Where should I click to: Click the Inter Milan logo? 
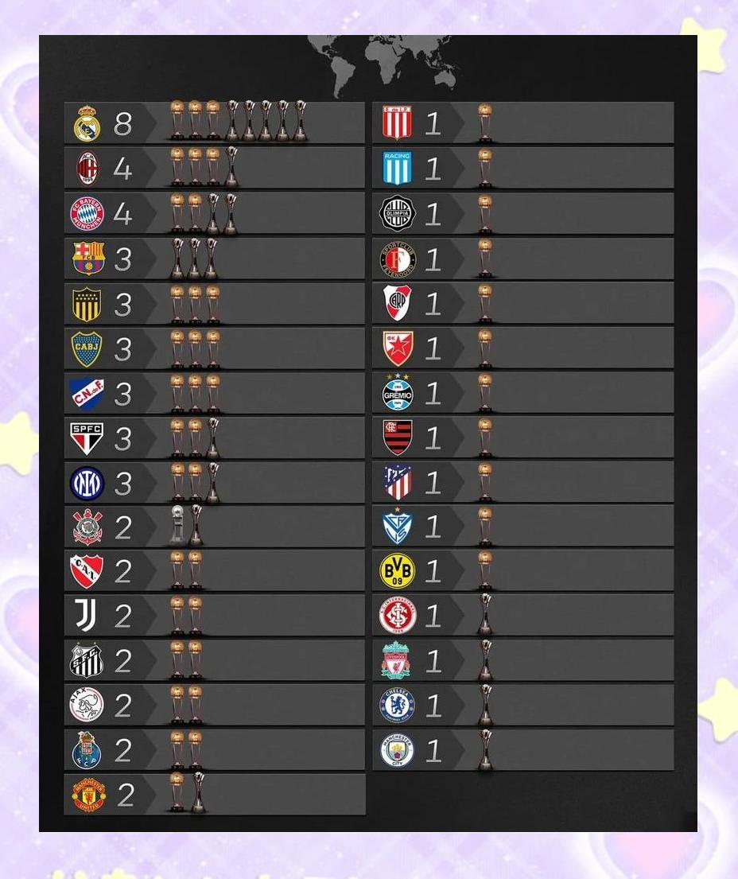[x=87, y=483]
